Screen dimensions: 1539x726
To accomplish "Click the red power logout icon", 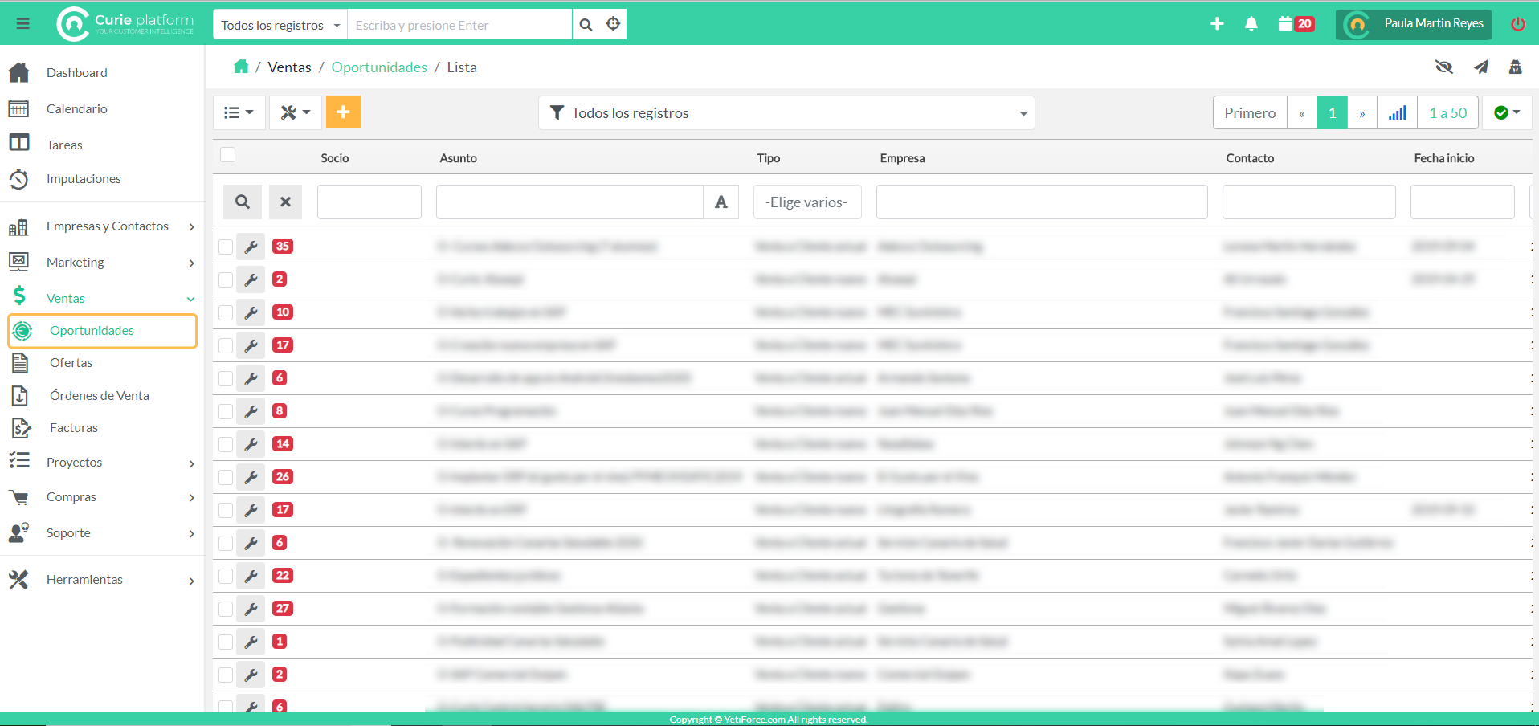I will [x=1517, y=24].
